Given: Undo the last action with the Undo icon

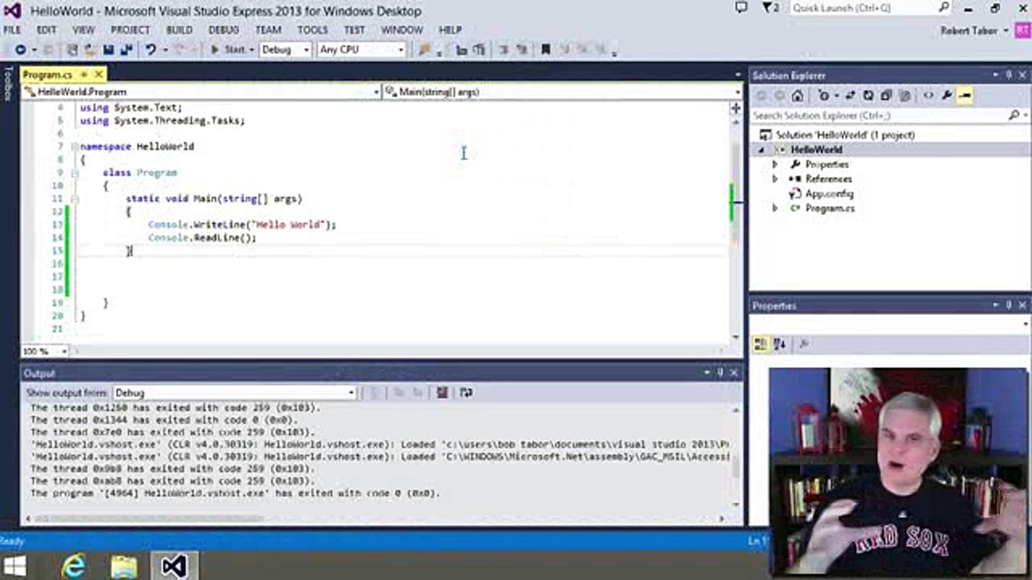Looking at the screenshot, I should pos(150,49).
